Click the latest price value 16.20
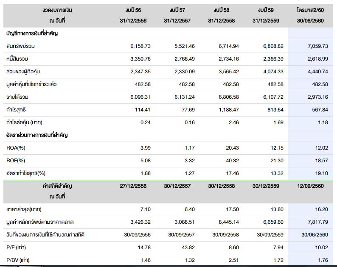The height and width of the screenshot is (267, 337). (322, 209)
